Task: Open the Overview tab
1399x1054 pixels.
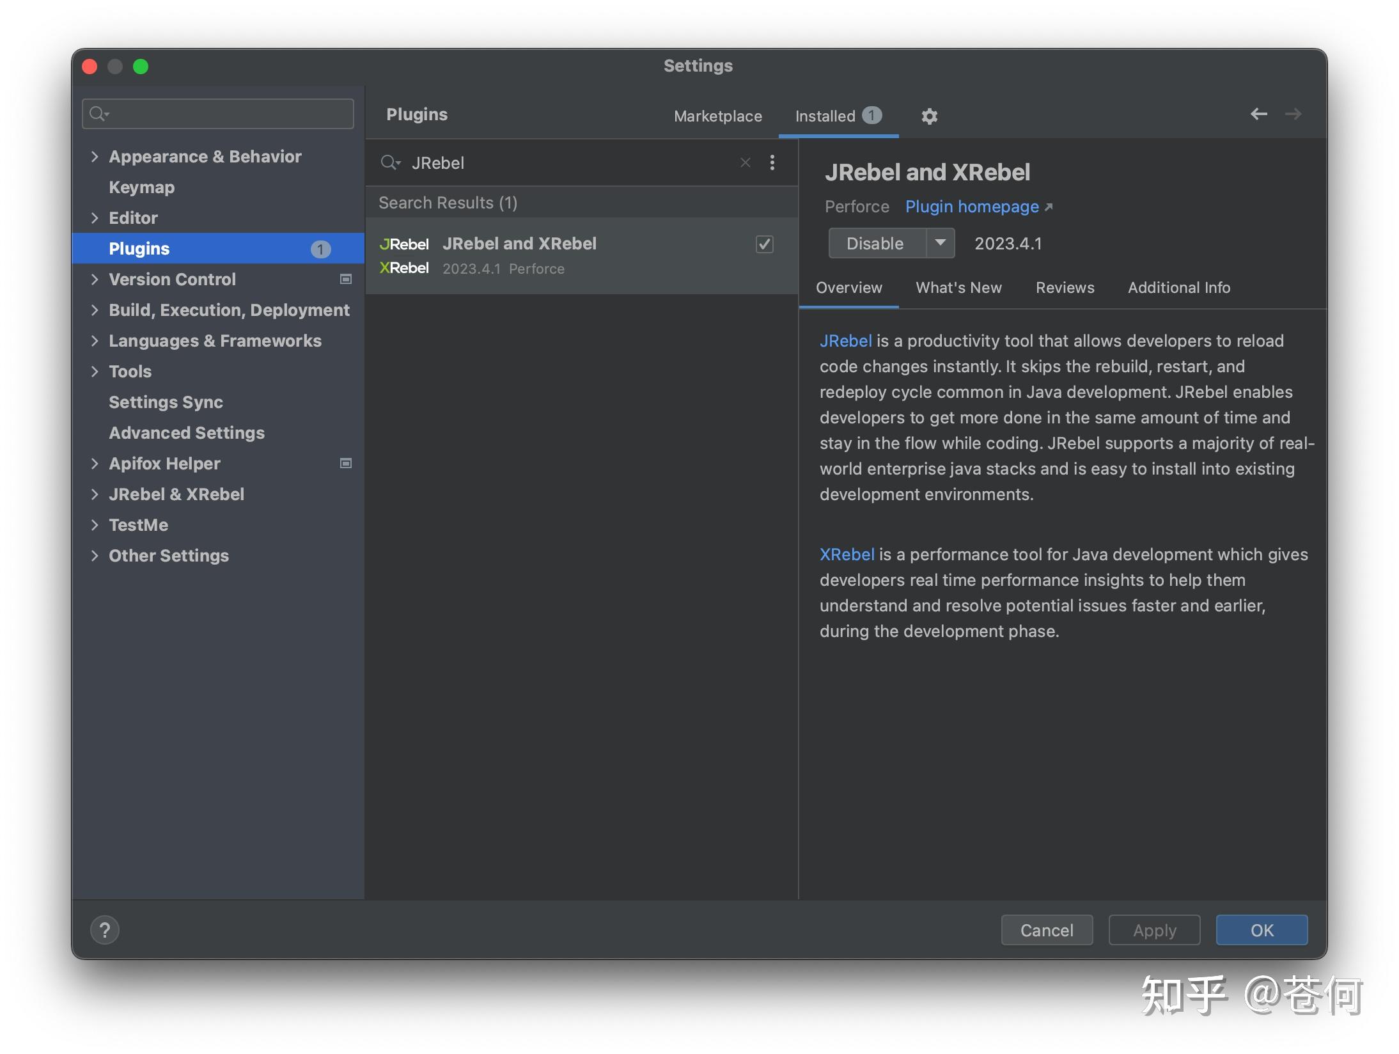Action: (848, 287)
